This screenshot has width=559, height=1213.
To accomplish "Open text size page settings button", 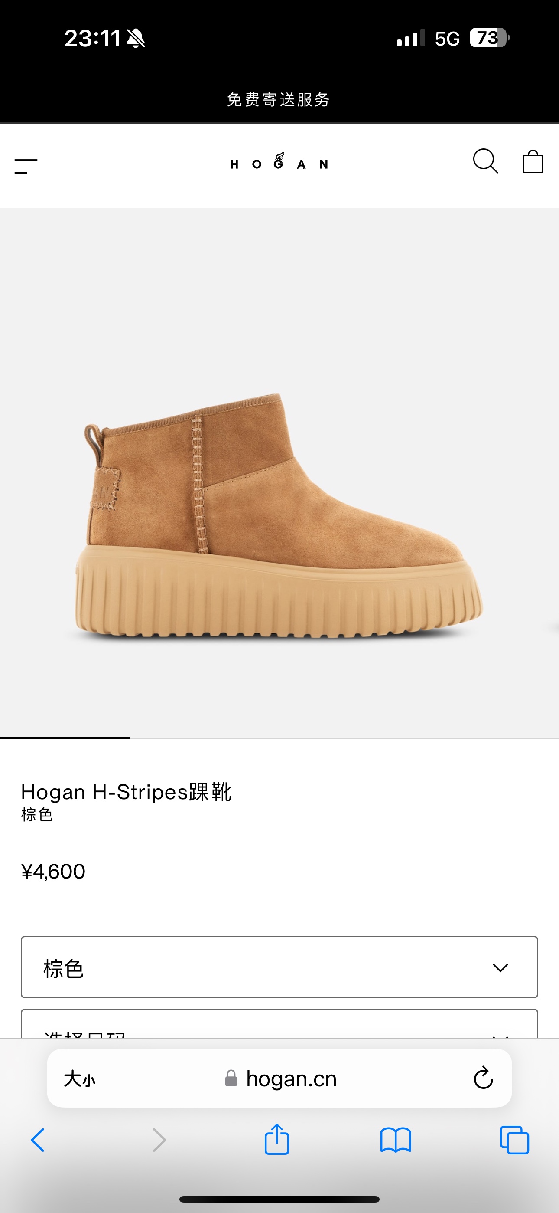I will click(80, 1079).
